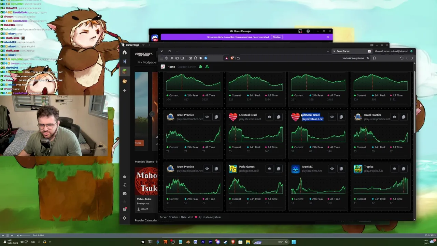
Task: Click the green flask icon beside Home
Action: (207, 67)
